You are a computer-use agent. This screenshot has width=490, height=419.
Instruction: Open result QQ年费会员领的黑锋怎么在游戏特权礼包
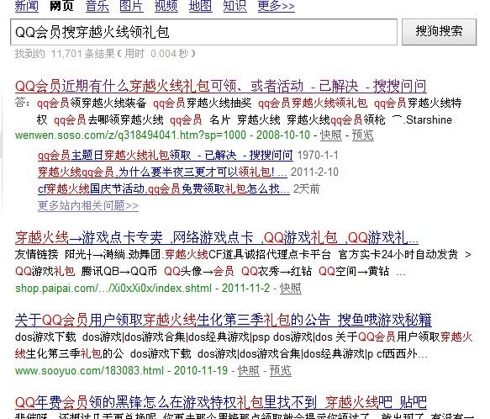[220, 402]
